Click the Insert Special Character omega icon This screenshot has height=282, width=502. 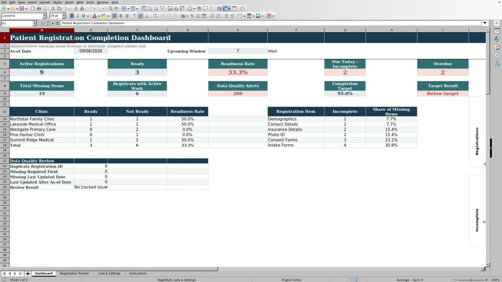[x=190, y=8]
